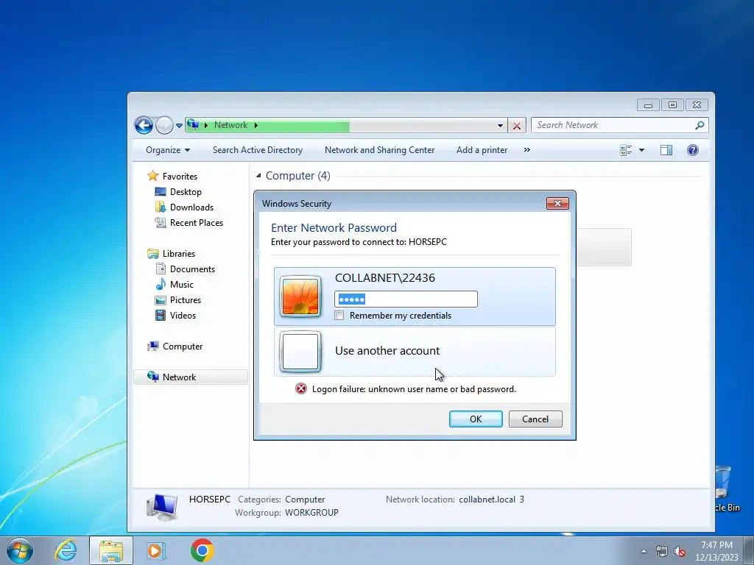Click the search magnifier icon

700,125
